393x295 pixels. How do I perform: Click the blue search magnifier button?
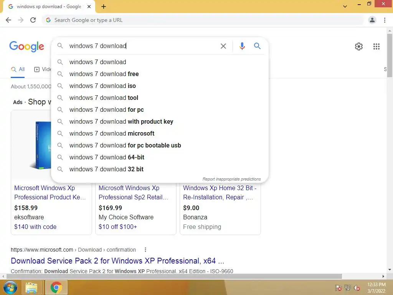(x=257, y=46)
